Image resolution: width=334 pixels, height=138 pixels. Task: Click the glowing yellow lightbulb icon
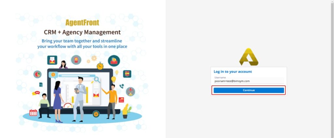coord(114,80)
